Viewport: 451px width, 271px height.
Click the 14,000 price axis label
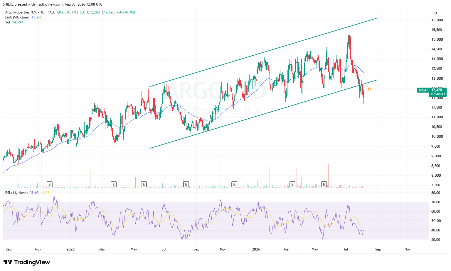click(x=437, y=59)
